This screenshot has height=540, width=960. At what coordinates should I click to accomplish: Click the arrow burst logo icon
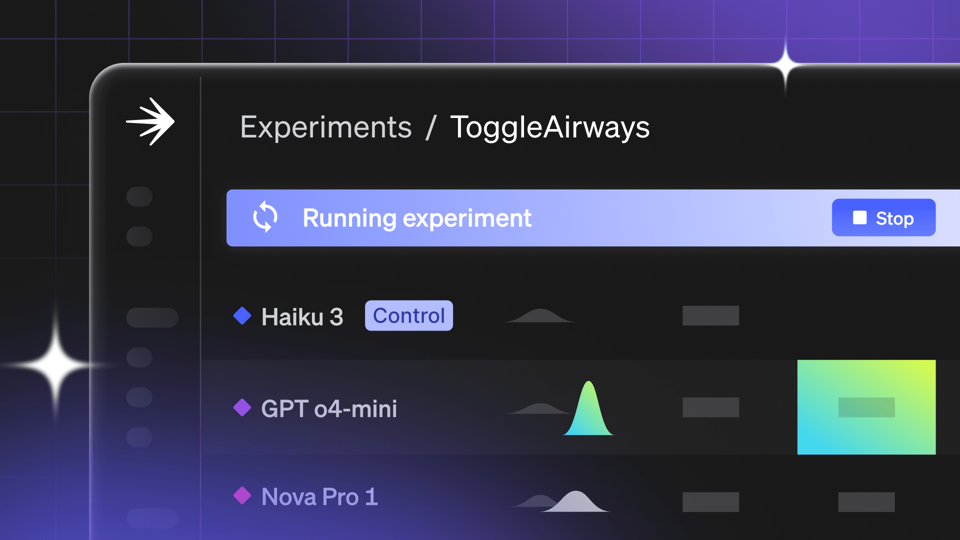point(150,121)
